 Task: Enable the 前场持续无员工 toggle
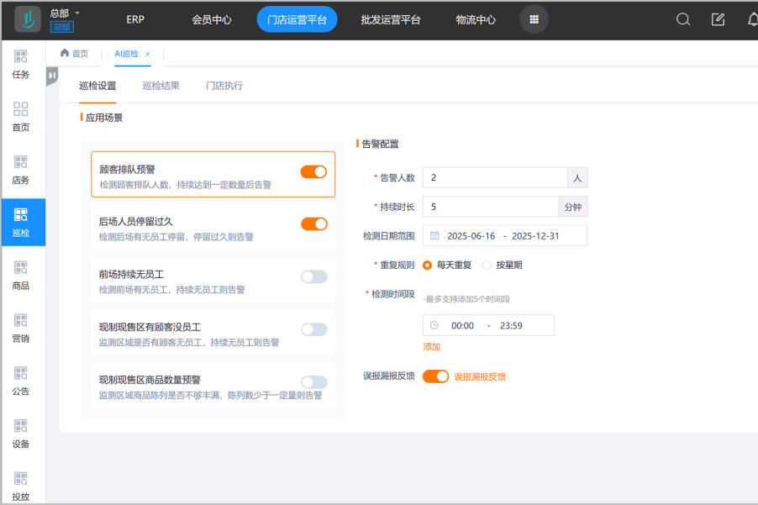313,276
